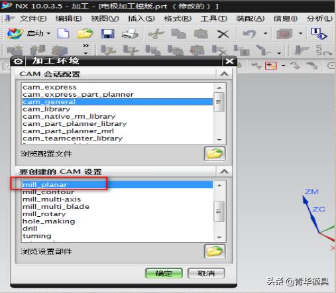
Task: Collapse the 要创建的 CAM 设置 section
Action: coord(224,171)
